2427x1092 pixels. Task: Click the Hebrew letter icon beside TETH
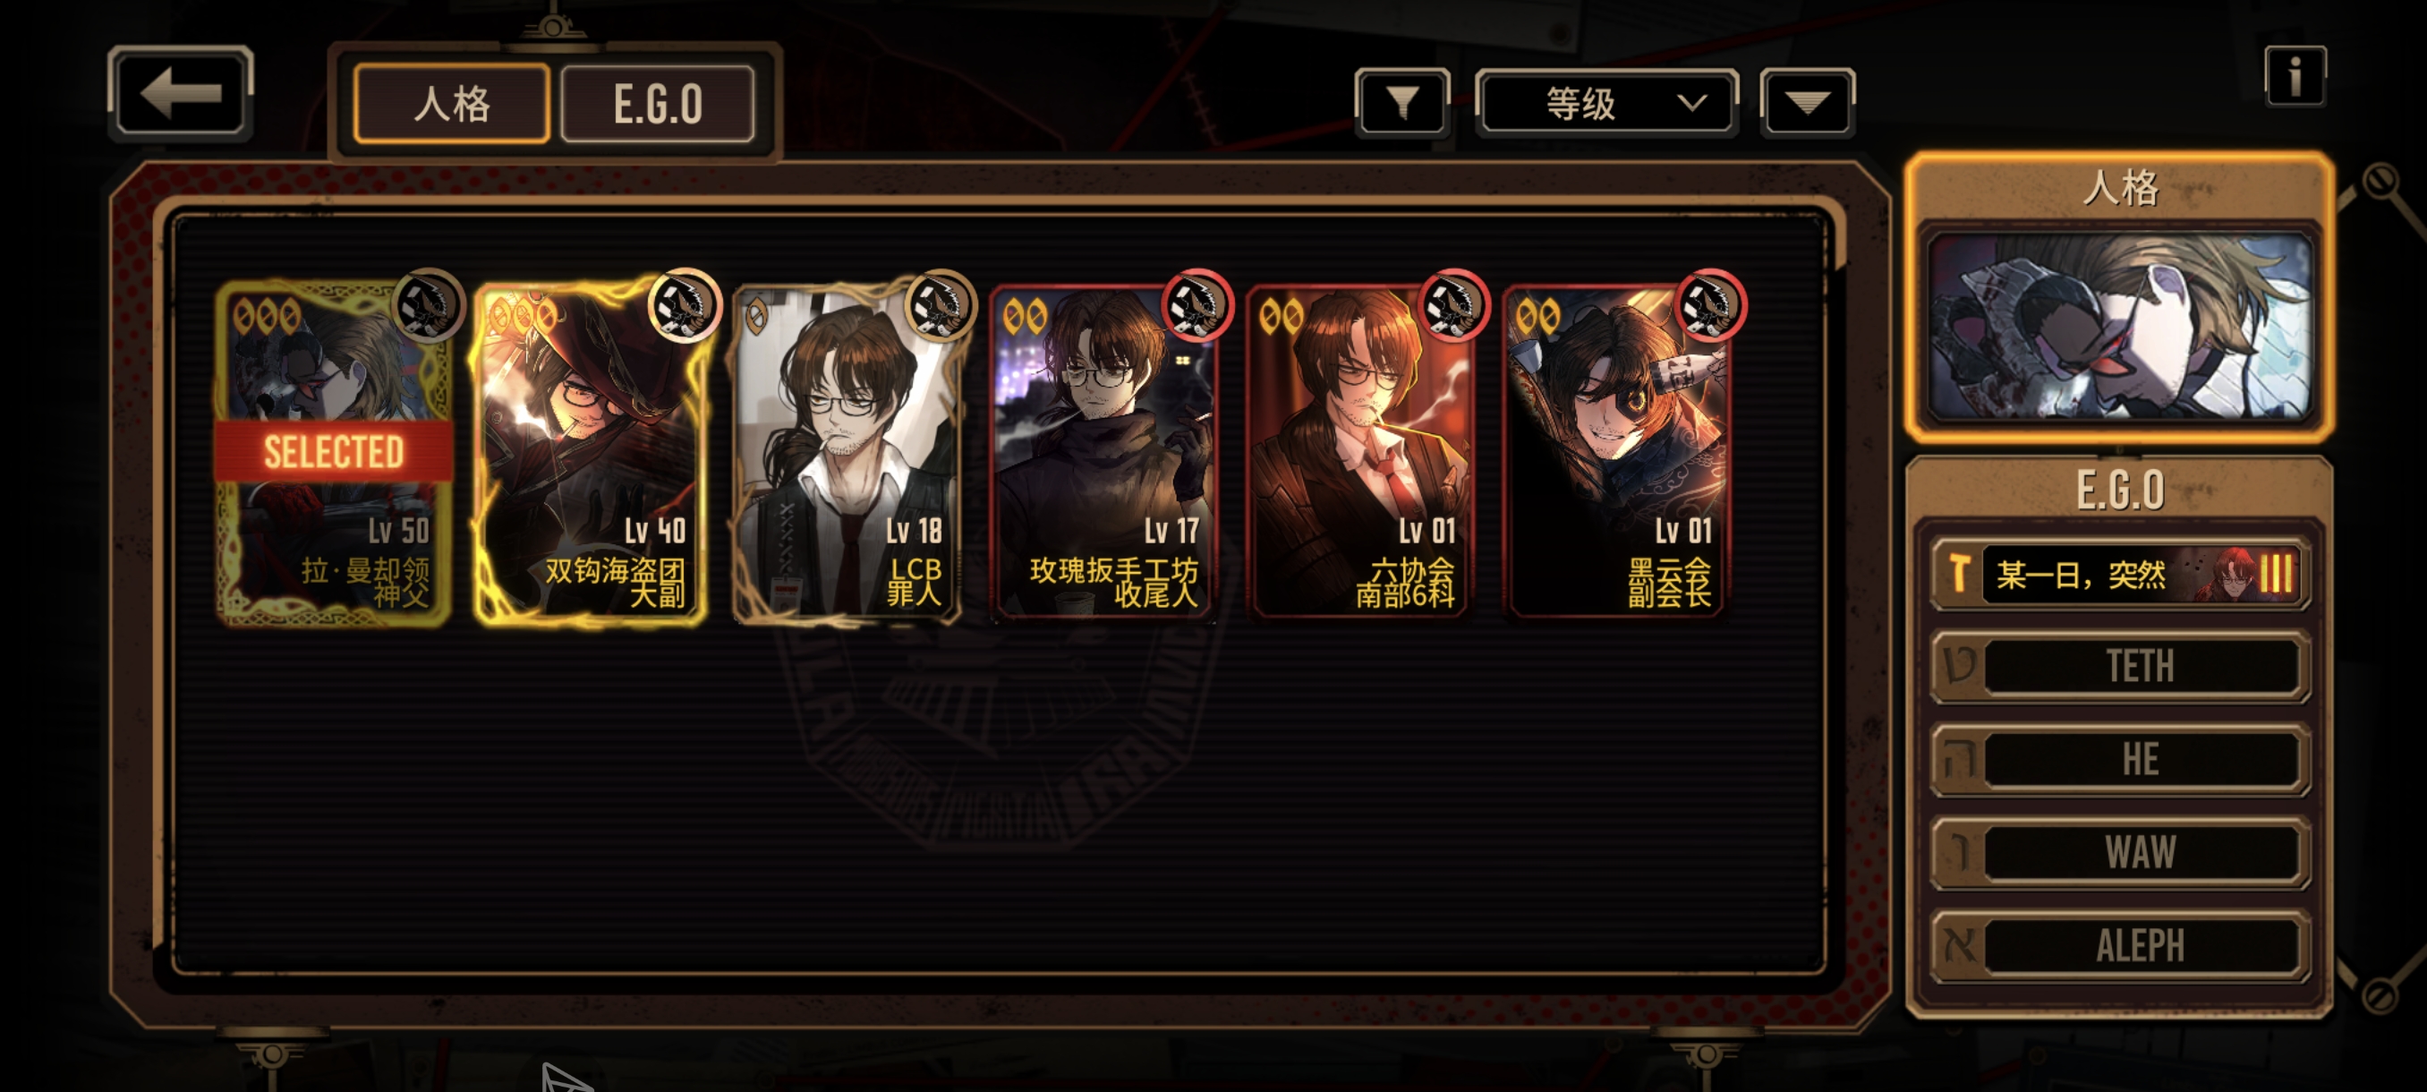(1960, 665)
